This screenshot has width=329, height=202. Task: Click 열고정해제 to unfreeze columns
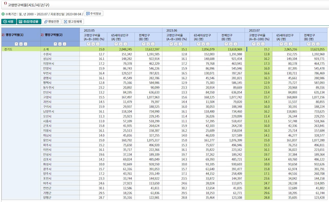click(73, 22)
